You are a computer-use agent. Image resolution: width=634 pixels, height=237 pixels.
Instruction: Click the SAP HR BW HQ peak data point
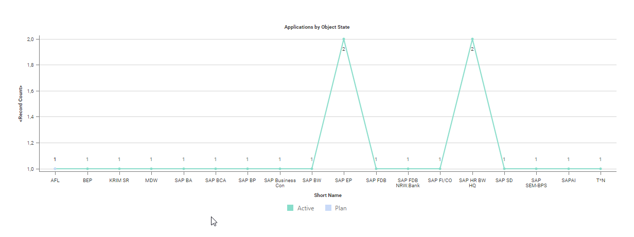[472, 39]
